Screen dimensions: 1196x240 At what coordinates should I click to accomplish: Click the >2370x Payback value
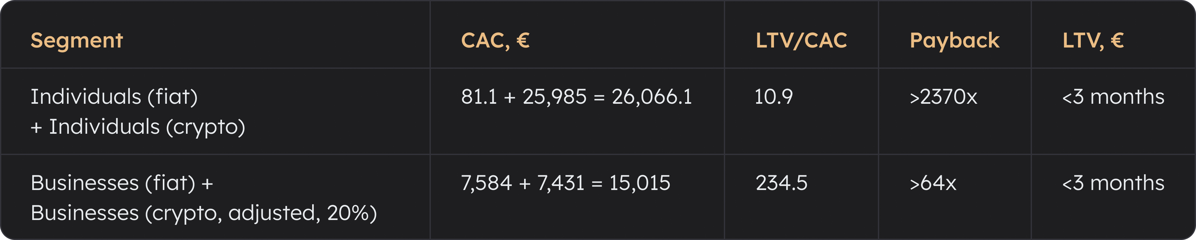pyautogui.click(x=943, y=97)
